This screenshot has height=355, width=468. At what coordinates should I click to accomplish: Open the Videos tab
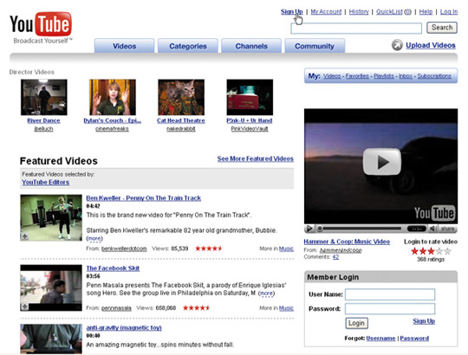(x=125, y=46)
